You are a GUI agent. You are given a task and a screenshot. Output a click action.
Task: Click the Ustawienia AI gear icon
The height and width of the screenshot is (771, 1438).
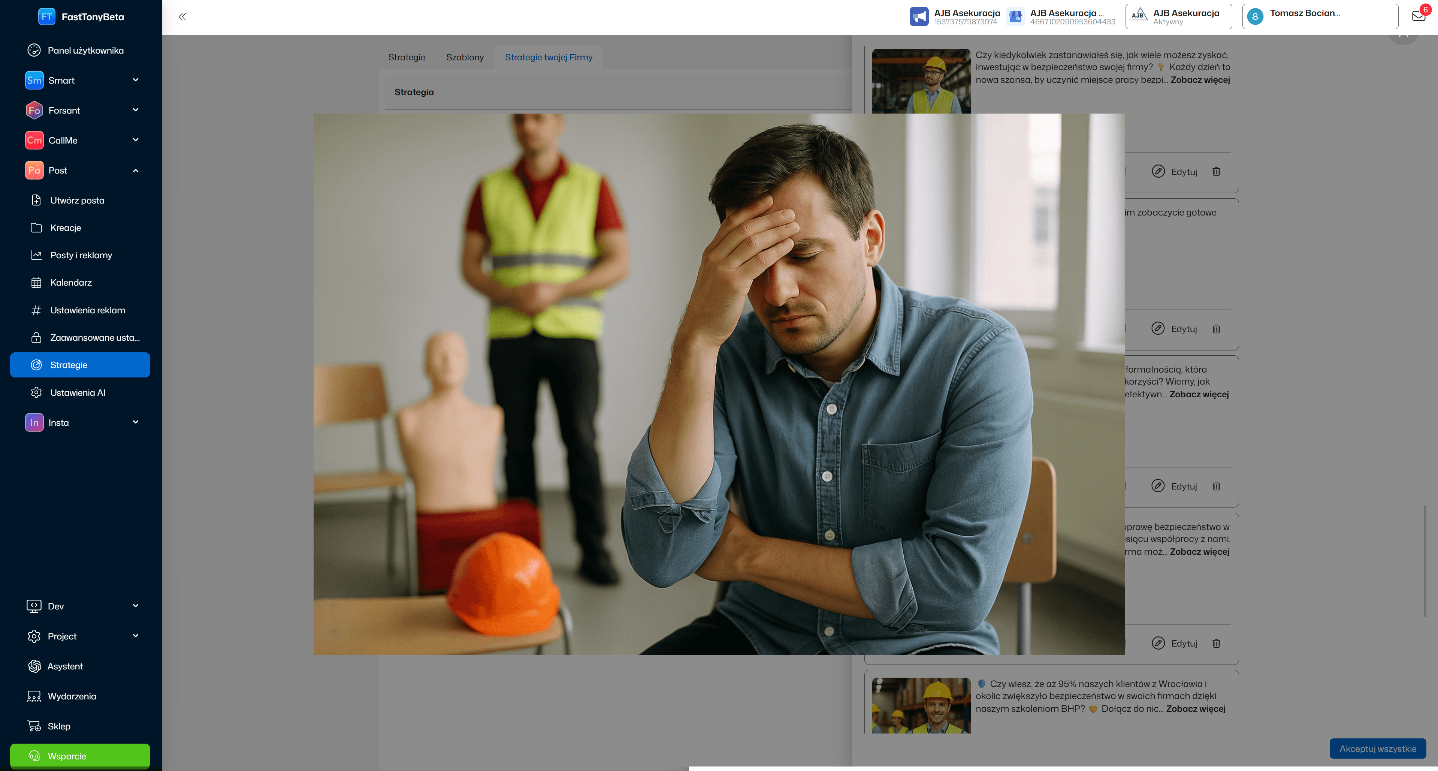36,392
